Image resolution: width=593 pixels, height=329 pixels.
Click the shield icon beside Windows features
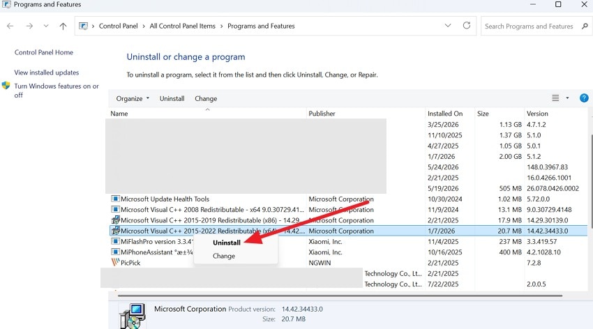click(6, 85)
